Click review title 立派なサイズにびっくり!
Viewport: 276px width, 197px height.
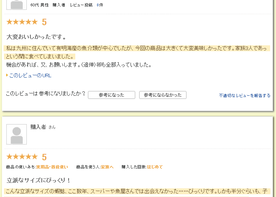point(38,180)
